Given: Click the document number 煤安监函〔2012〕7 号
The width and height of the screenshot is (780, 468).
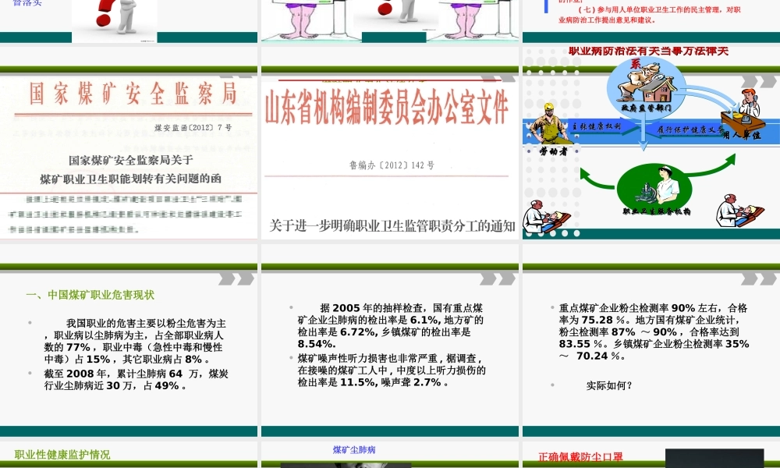Looking at the screenshot, I should coord(193,128).
